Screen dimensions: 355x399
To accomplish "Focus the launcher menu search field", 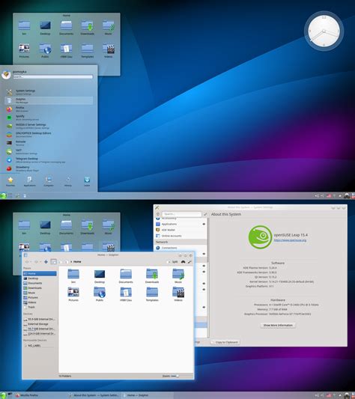I will pyautogui.click(x=53, y=76).
